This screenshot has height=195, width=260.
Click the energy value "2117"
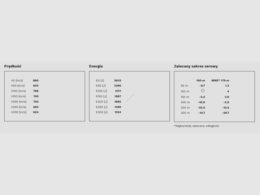(118, 91)
